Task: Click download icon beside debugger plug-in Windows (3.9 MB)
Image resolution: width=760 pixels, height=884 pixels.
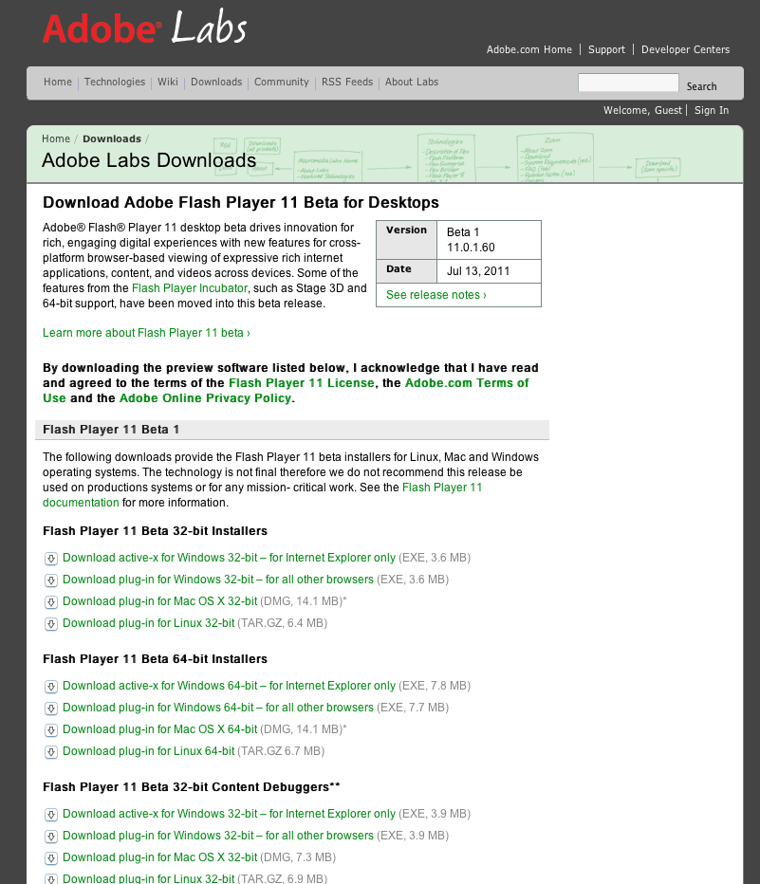Action: [x=50, y=837]
